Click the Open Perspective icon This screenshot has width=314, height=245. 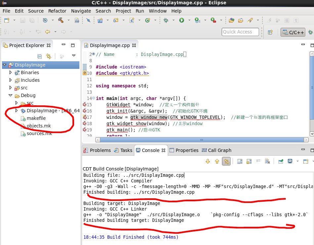pyautogui.click(x=270, y=32)
